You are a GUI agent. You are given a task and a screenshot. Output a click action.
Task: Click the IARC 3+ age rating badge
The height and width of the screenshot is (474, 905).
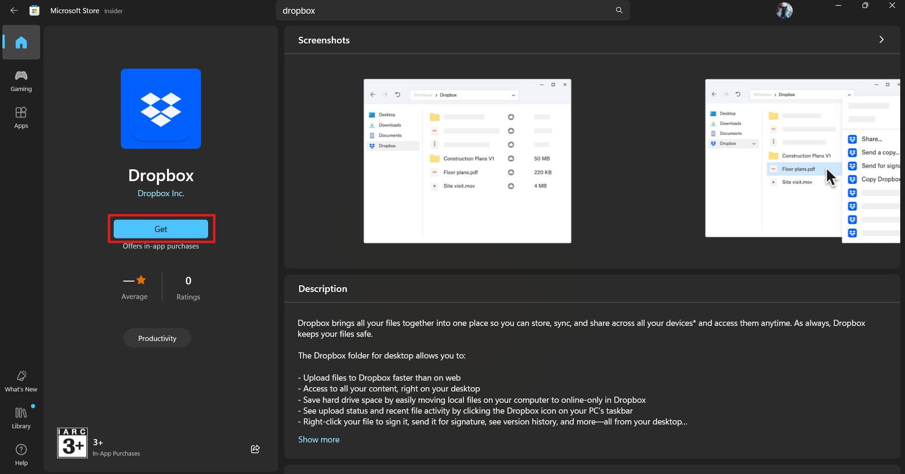(72, 442)
